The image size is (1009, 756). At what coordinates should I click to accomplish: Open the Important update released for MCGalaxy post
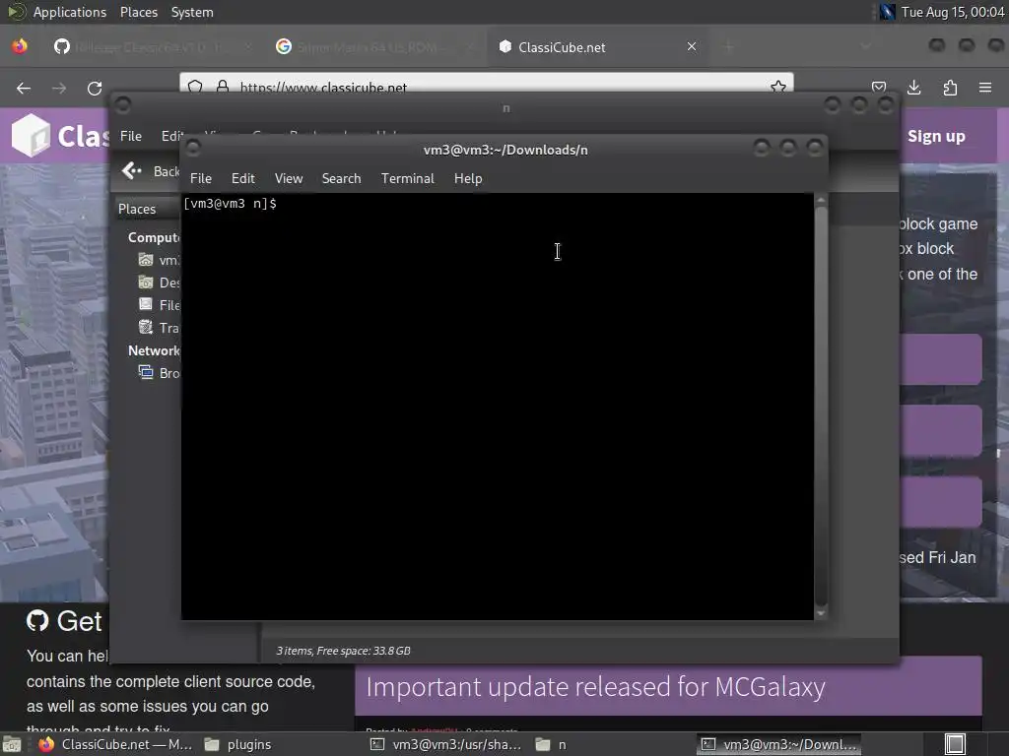click(x=595, y=686)
